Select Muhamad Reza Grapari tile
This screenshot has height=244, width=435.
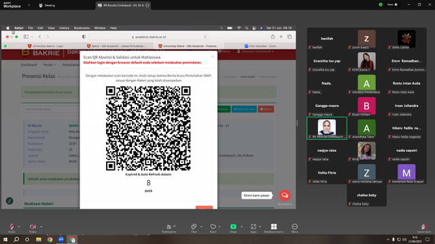point(406,173)
